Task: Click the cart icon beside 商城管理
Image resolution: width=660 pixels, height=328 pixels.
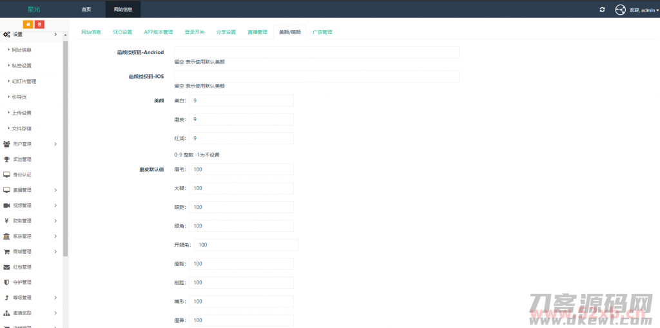Action: pos(6,252)
